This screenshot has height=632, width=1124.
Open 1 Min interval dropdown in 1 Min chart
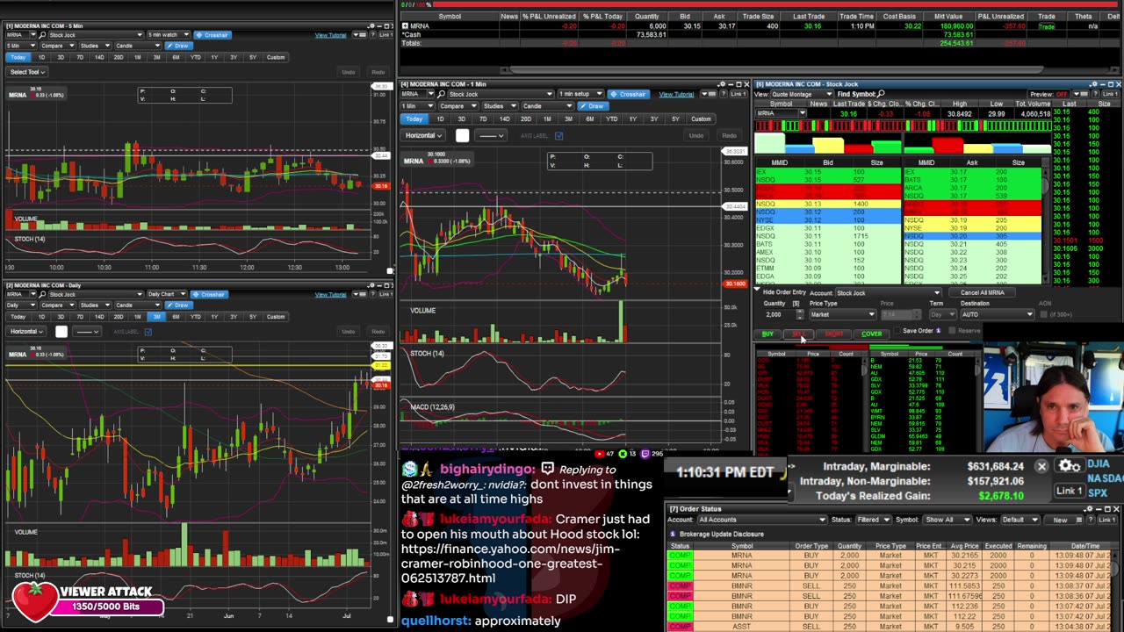pos(417,106)
